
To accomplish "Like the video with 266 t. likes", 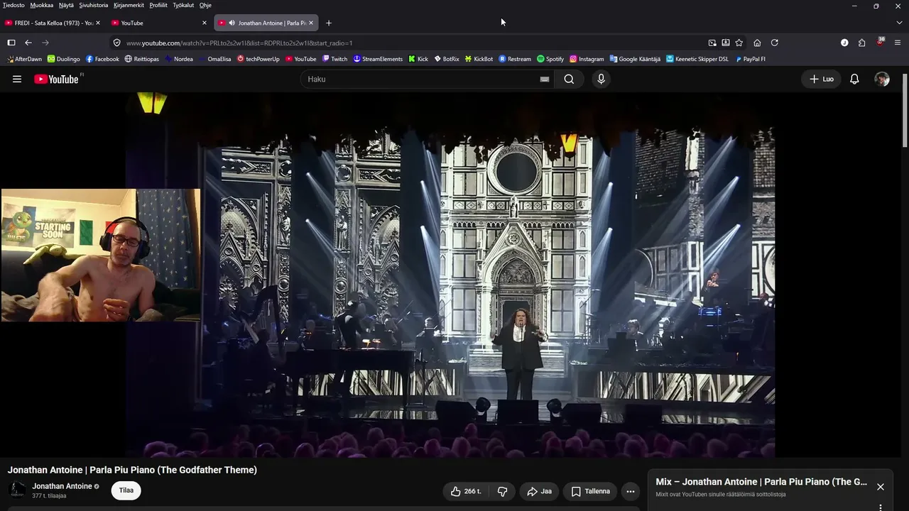I will click(x=466, y=491).
